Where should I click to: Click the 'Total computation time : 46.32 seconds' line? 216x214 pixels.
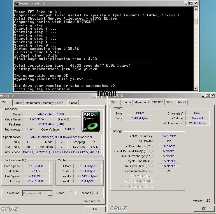point(72,66)
